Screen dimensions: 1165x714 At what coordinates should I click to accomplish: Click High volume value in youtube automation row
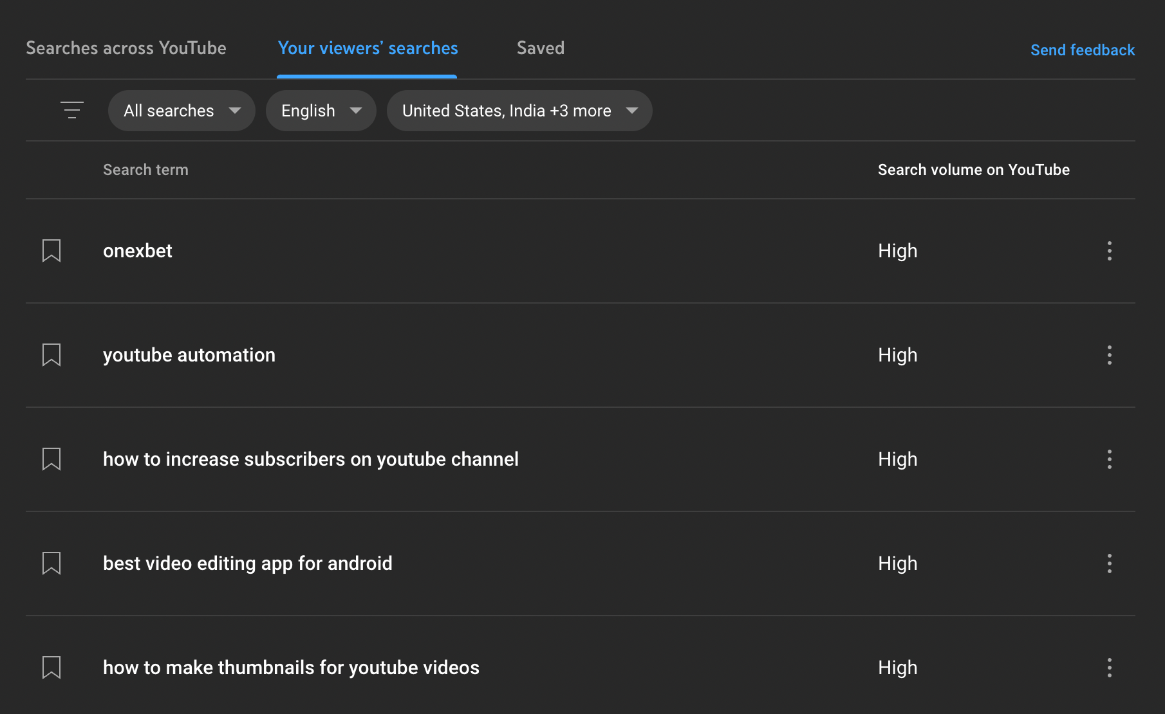[898, 355]
